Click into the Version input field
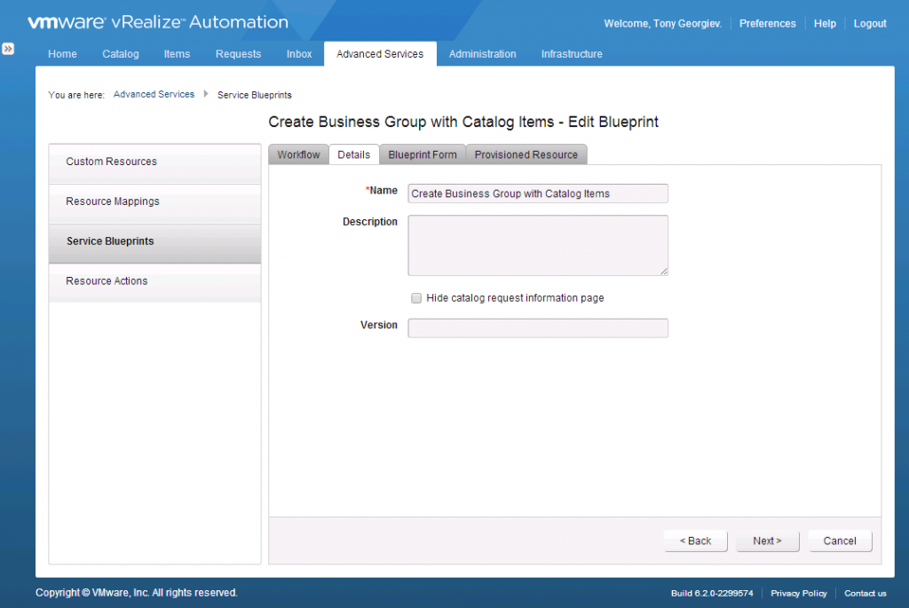Screen dimensions: 909x608 pyautogui.click(x=538, y=328)
